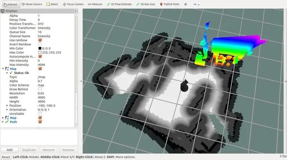
Task: Activate the Focus Camera tool
Action: (73, 4)
